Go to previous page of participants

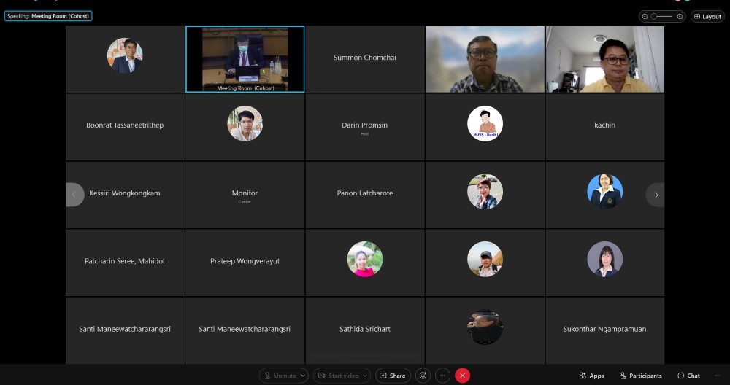coord(74,195)
